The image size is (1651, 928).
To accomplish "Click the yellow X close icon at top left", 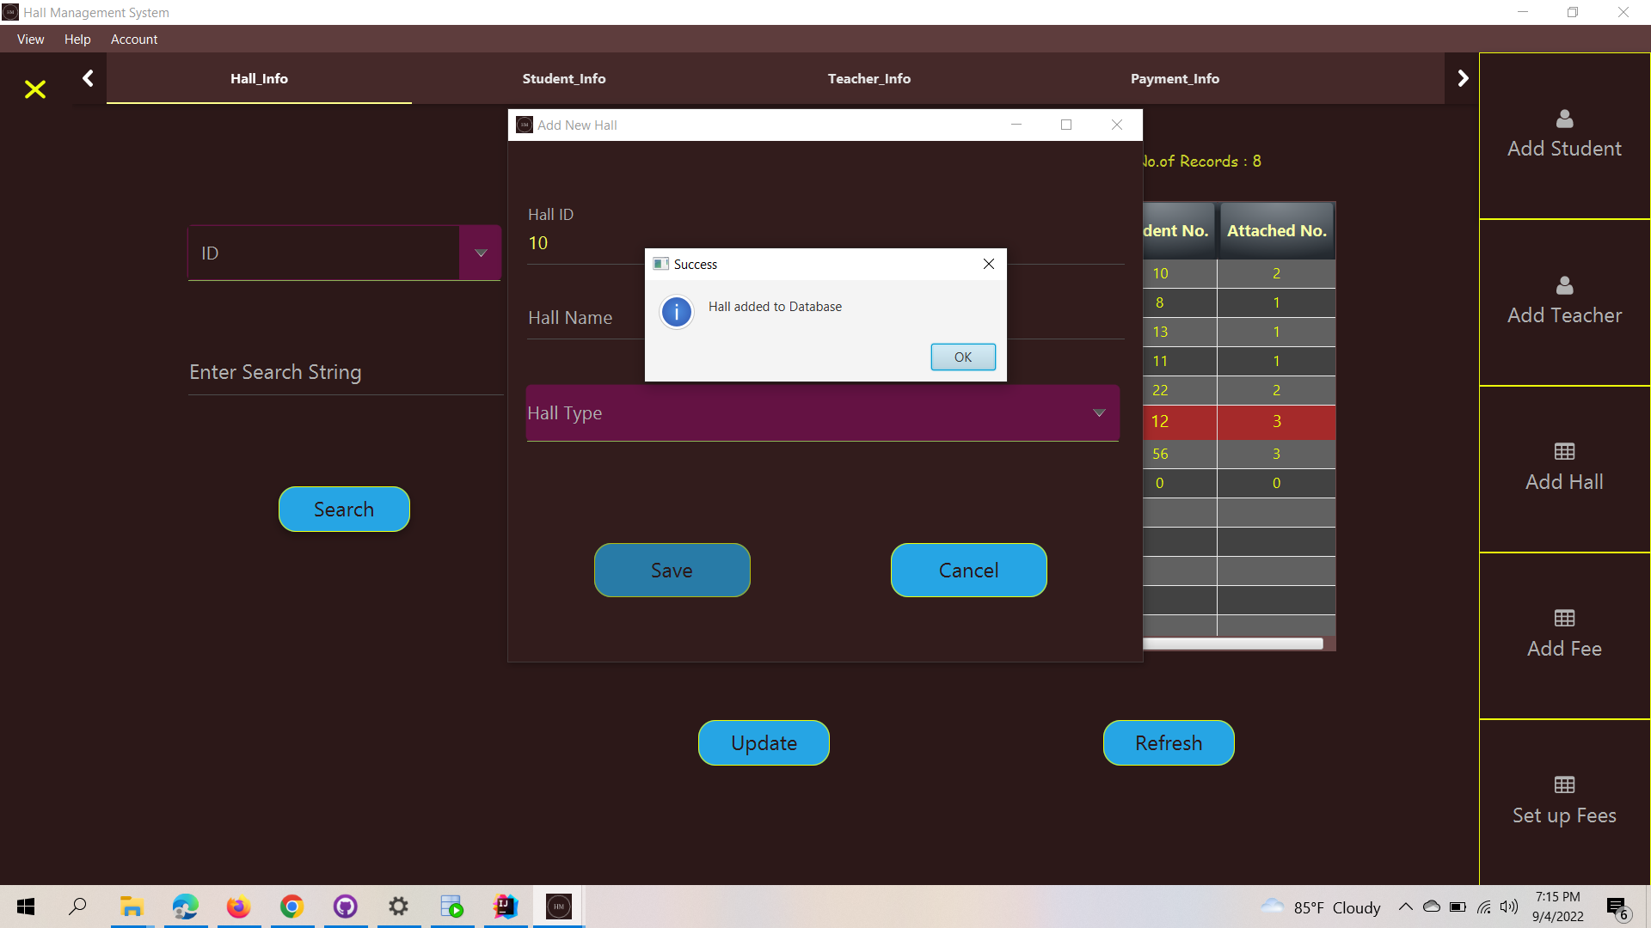I will (34, 89).
